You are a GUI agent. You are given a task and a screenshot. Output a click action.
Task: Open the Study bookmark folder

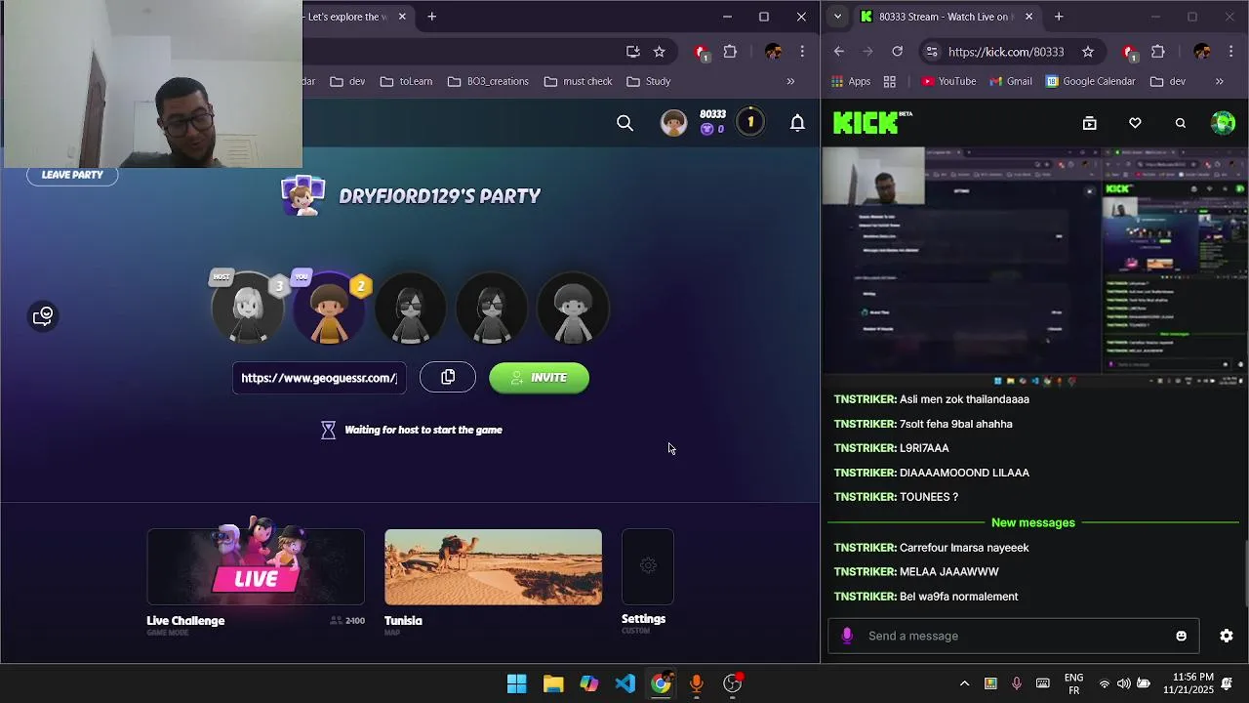click(649, 81)
